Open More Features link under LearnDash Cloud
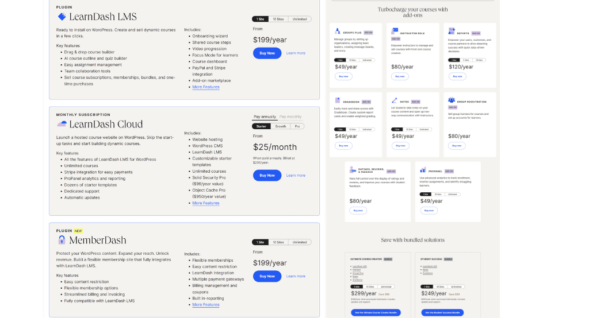This screenshot has height=318, width=589. point(206,203)
